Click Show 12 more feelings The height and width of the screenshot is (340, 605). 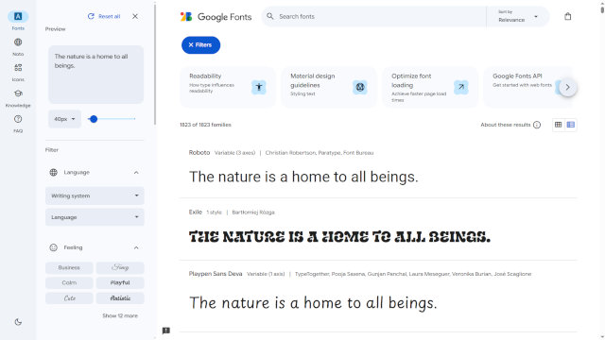click(120, 315)
